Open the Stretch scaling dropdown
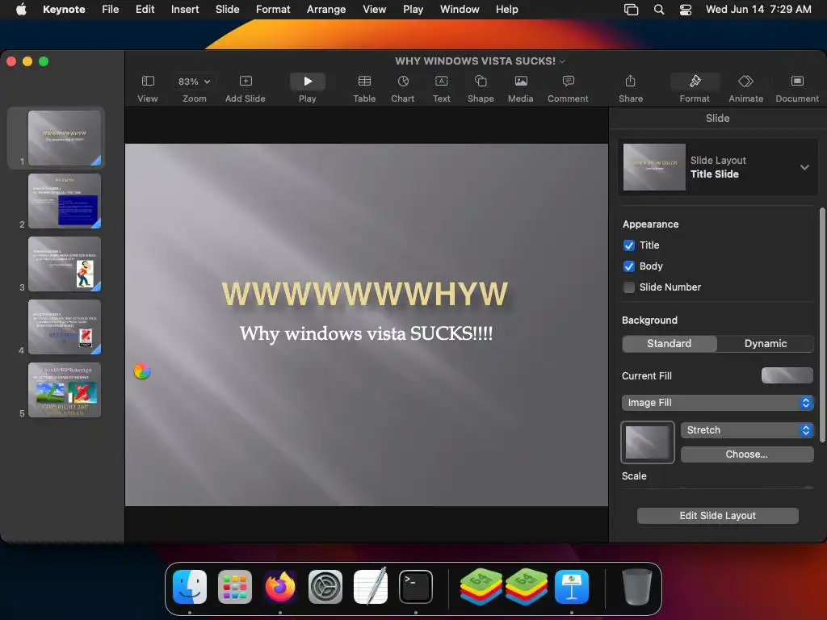Image resolution: width=827 pixels, height=620 pixels. click(747, 430)
